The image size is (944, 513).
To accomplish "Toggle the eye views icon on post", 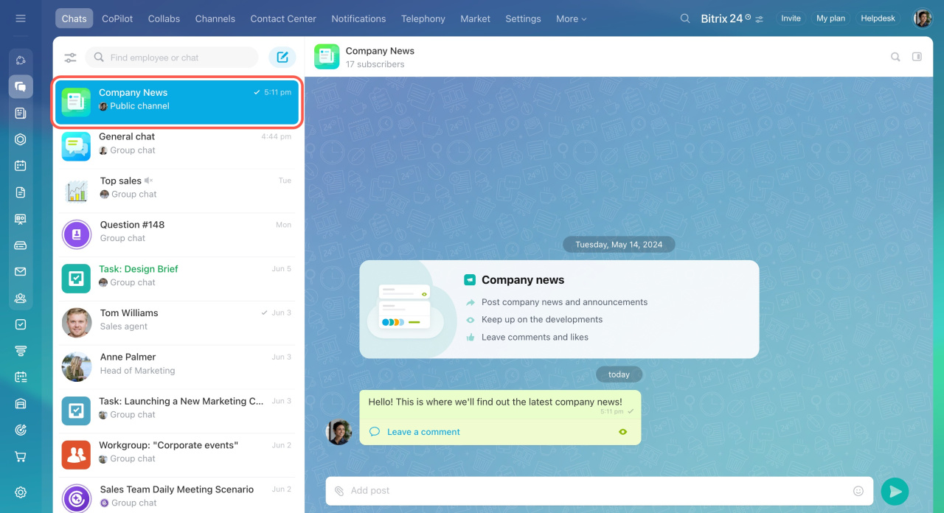I will tap(622, 432).
